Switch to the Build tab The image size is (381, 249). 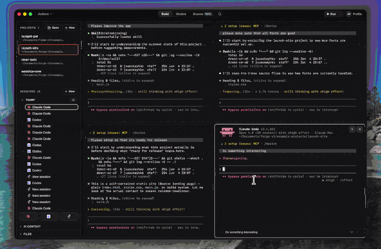(x=165, y=14)
